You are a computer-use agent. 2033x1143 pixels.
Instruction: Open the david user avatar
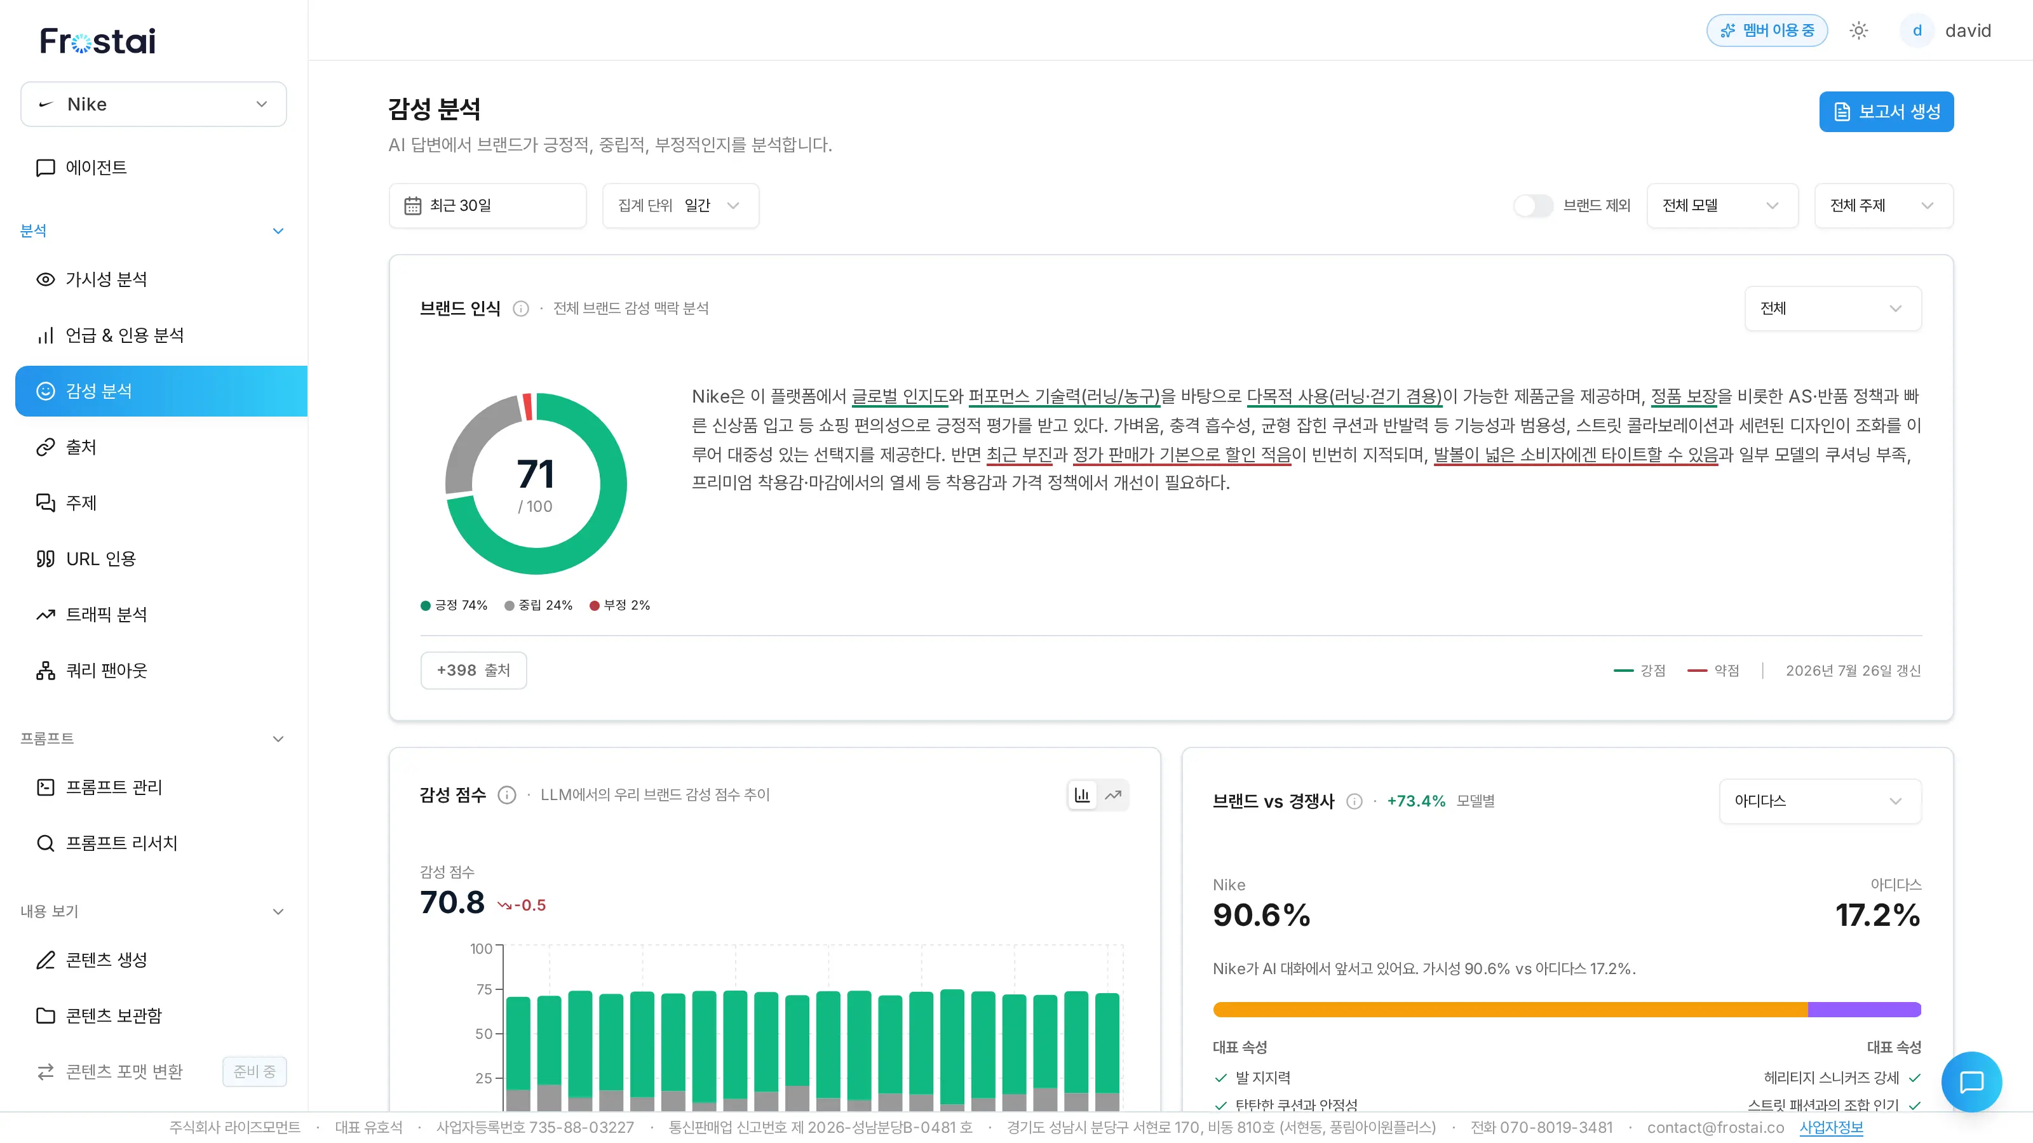(x=1916, y=30)
